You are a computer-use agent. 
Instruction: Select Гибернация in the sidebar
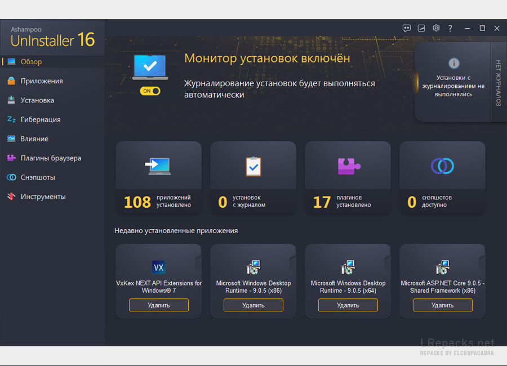coord(41,119)
